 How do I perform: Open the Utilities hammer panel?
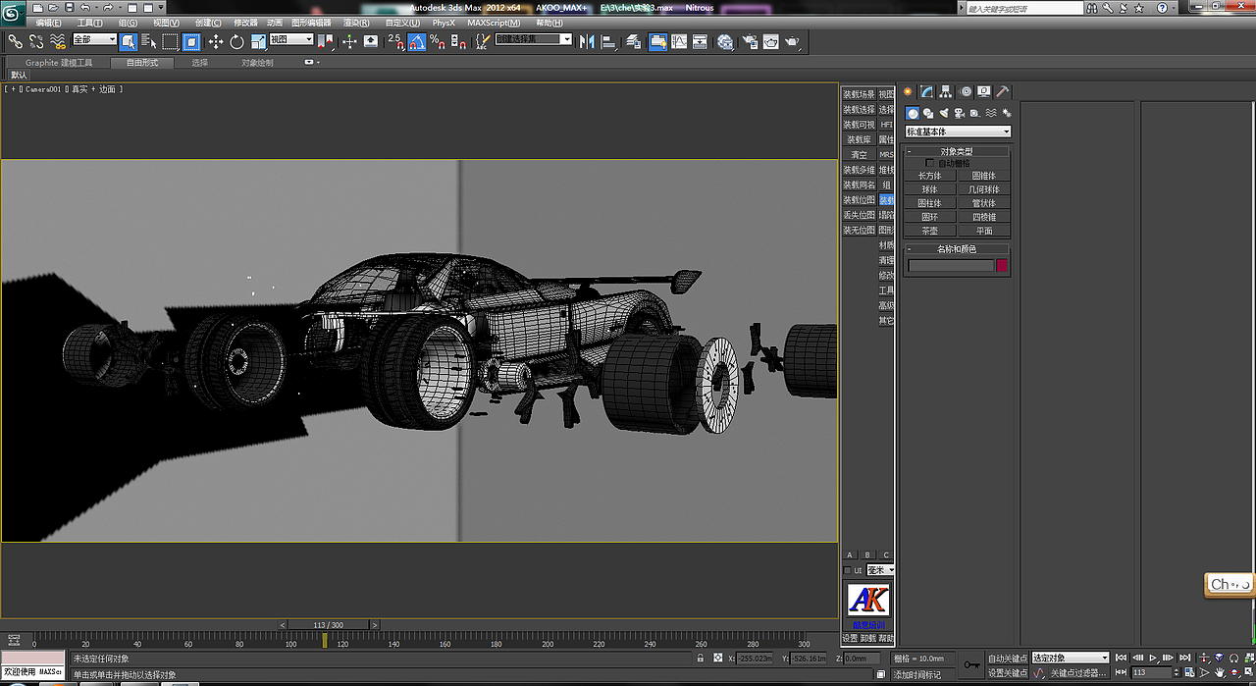(1002, 91)
